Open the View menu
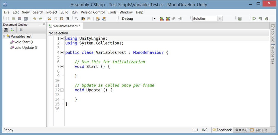 26,12
